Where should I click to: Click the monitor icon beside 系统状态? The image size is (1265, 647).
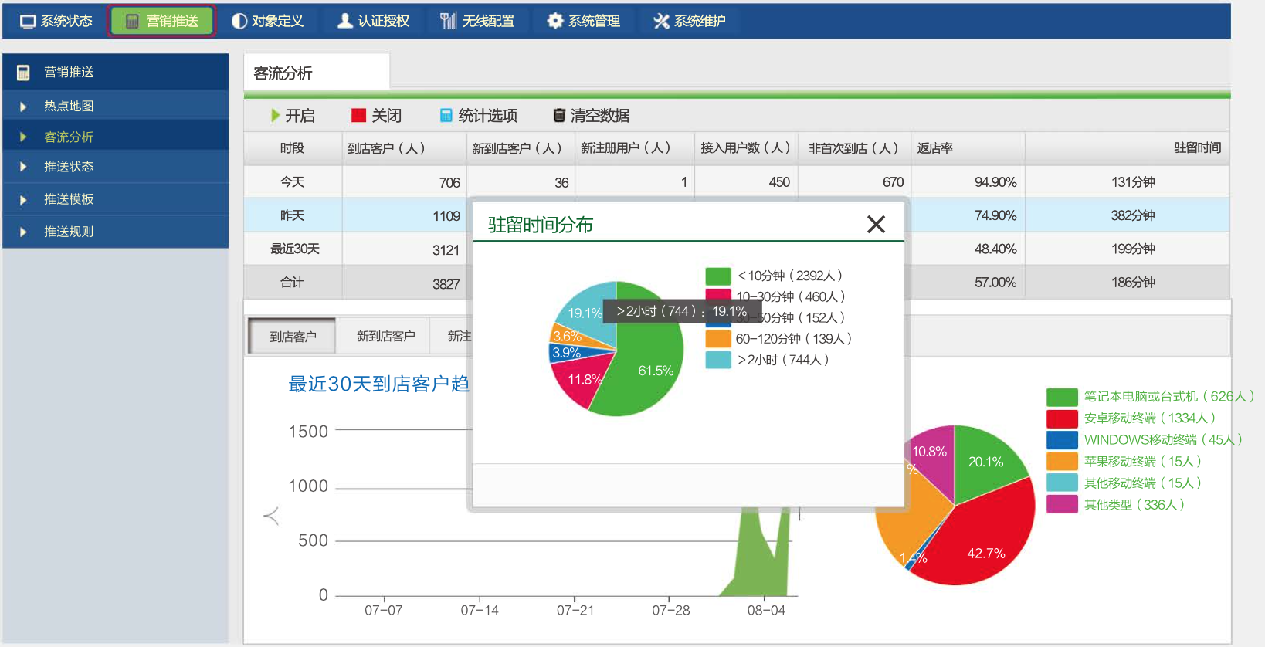pyautogui.click(x=28, y=22)
